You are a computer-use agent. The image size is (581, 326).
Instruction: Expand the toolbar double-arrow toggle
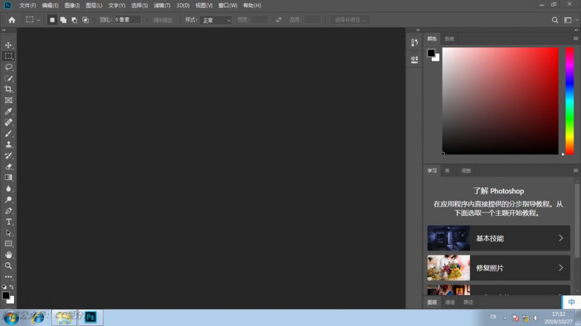point(4,30)
